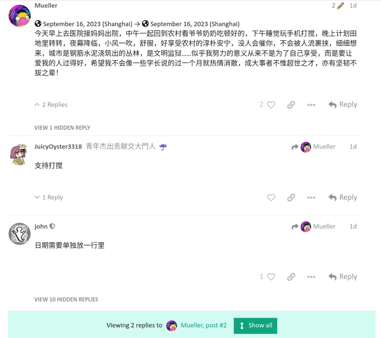Like JuicyOyster3318's reply with heart
381x338 pixels.
(x=271, y=197)
